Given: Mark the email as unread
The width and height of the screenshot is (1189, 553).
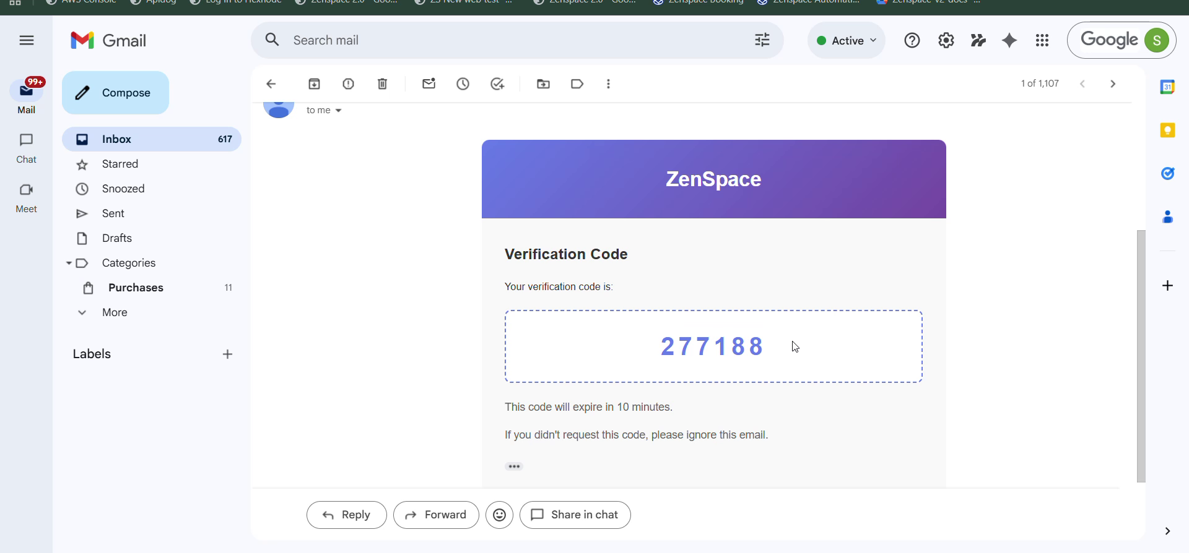Looking at the screenshot, I should [x=429, y=84].
